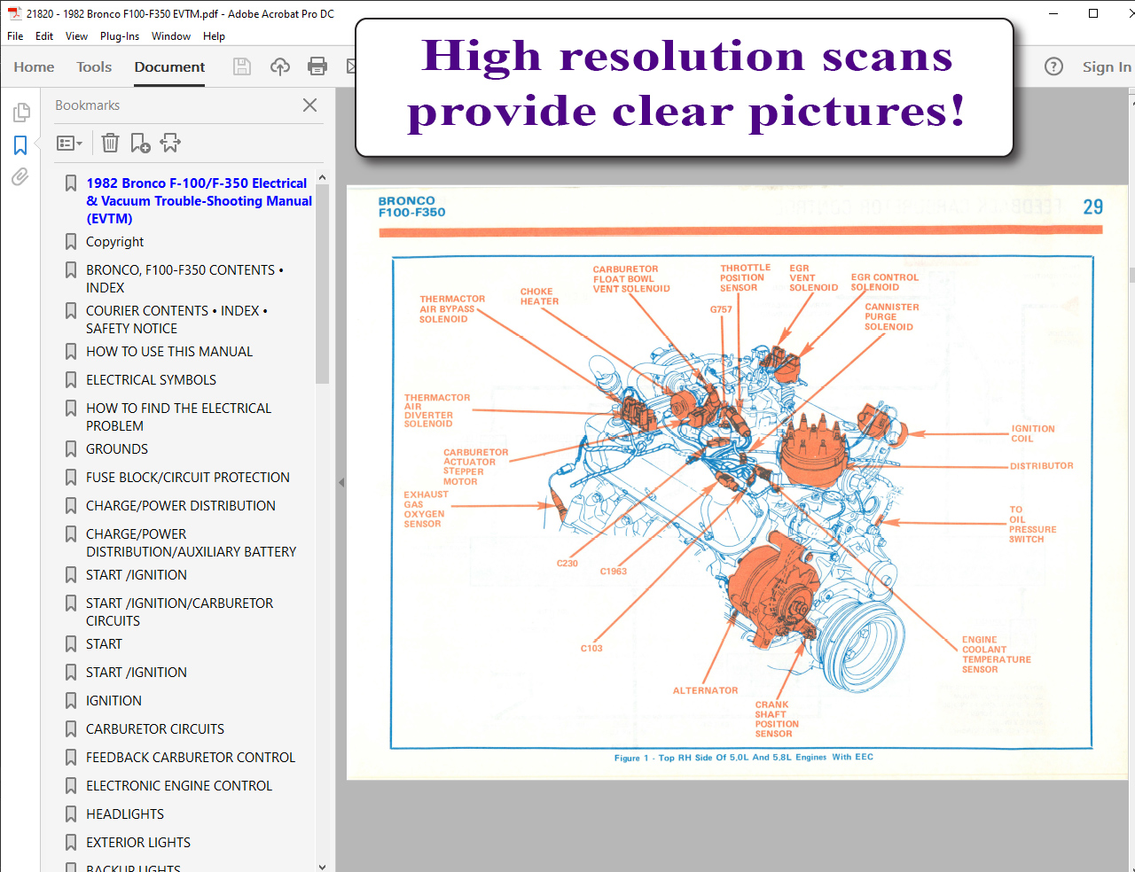Click the upload to cloud icon

pyautogui.click(x=280, y=66)
